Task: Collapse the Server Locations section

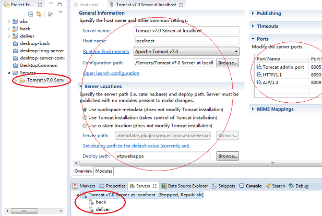Action: [81, 87]
